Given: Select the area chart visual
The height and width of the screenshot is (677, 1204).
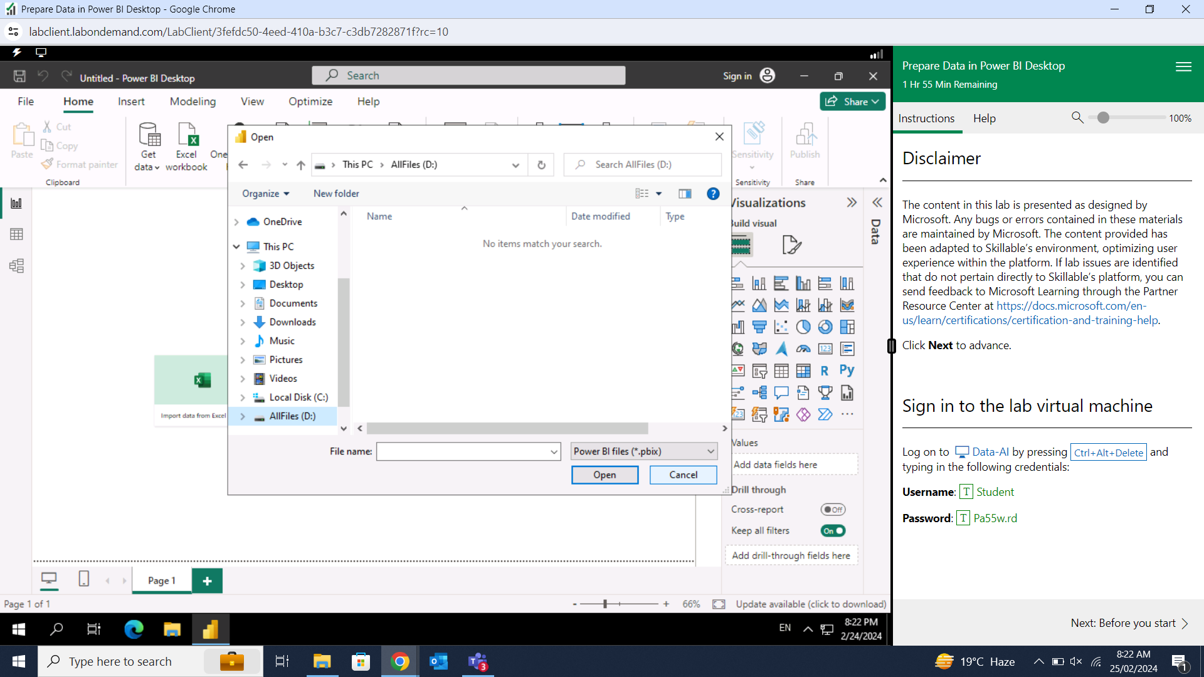Looking at the screenshot, I should [x=759, y=305].
